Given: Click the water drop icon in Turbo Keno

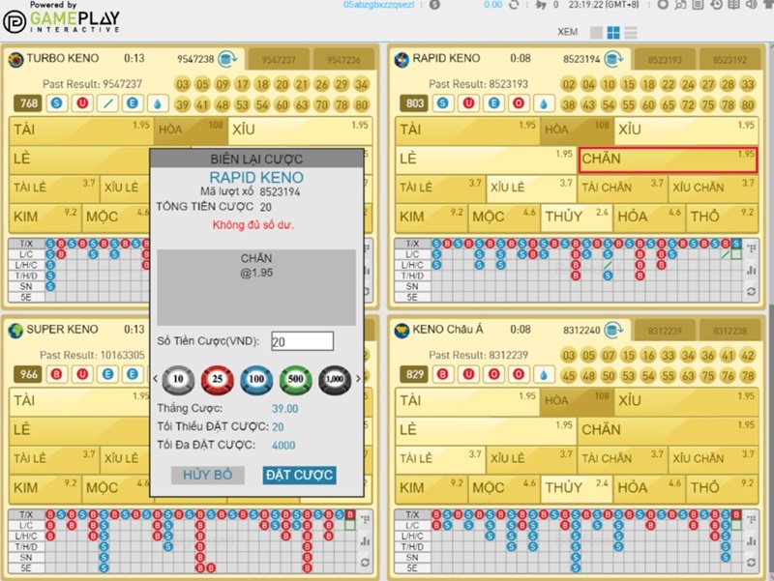Looking at the screenshot, I should pyautogui.click(x=158, y=103).
